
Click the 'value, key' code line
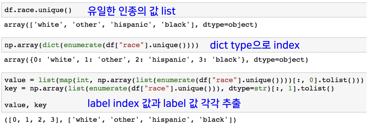(25, 105)
